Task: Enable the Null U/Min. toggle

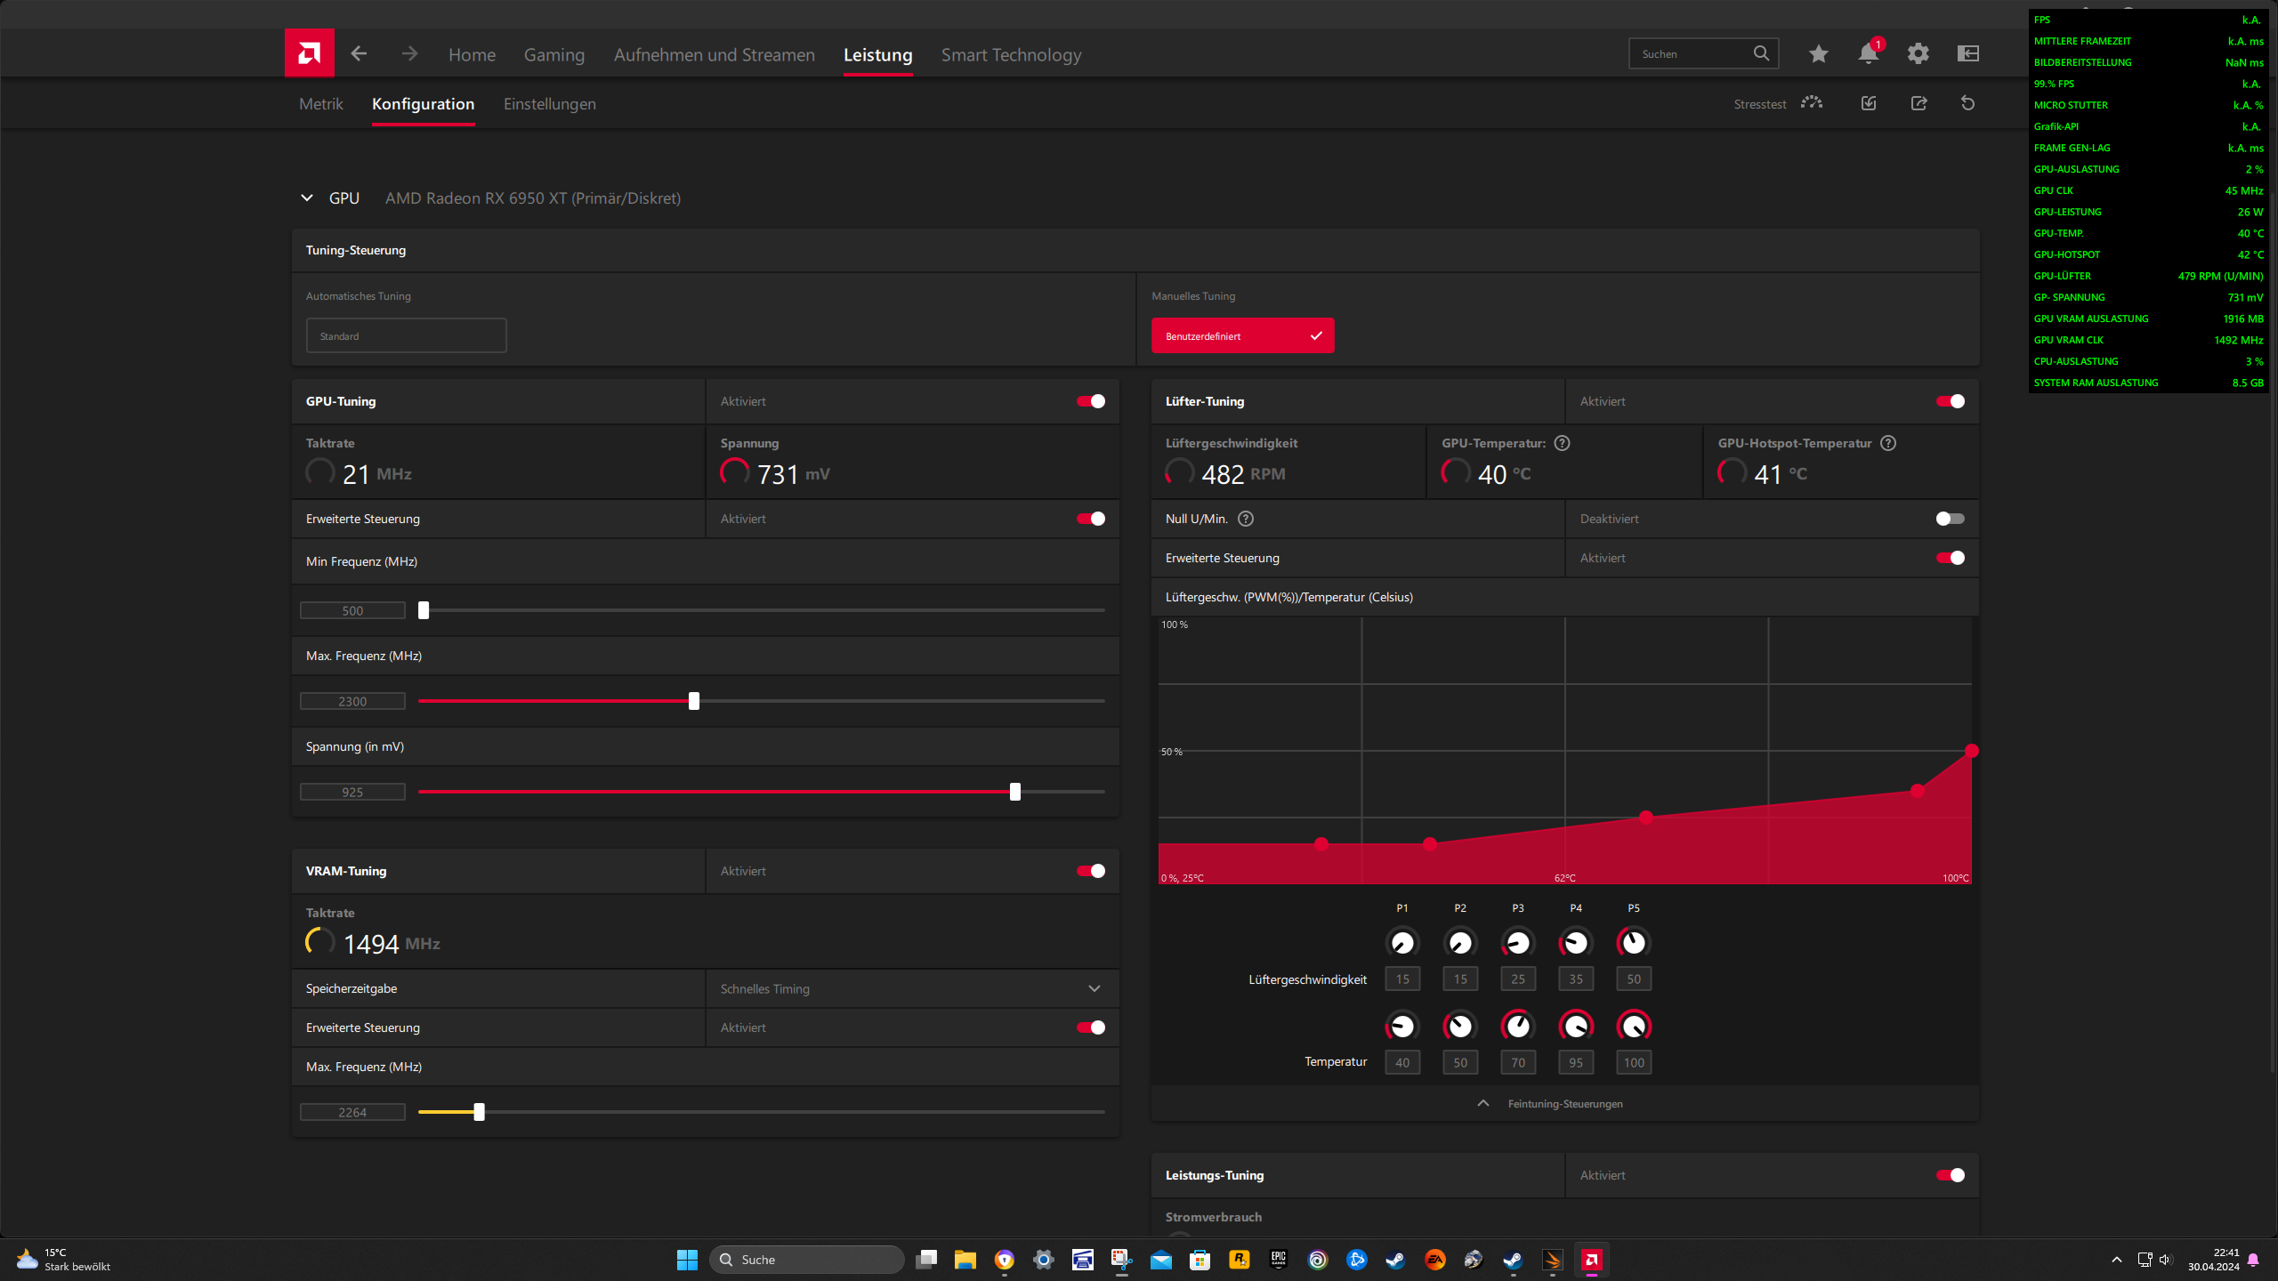Action: (1950, 519)
